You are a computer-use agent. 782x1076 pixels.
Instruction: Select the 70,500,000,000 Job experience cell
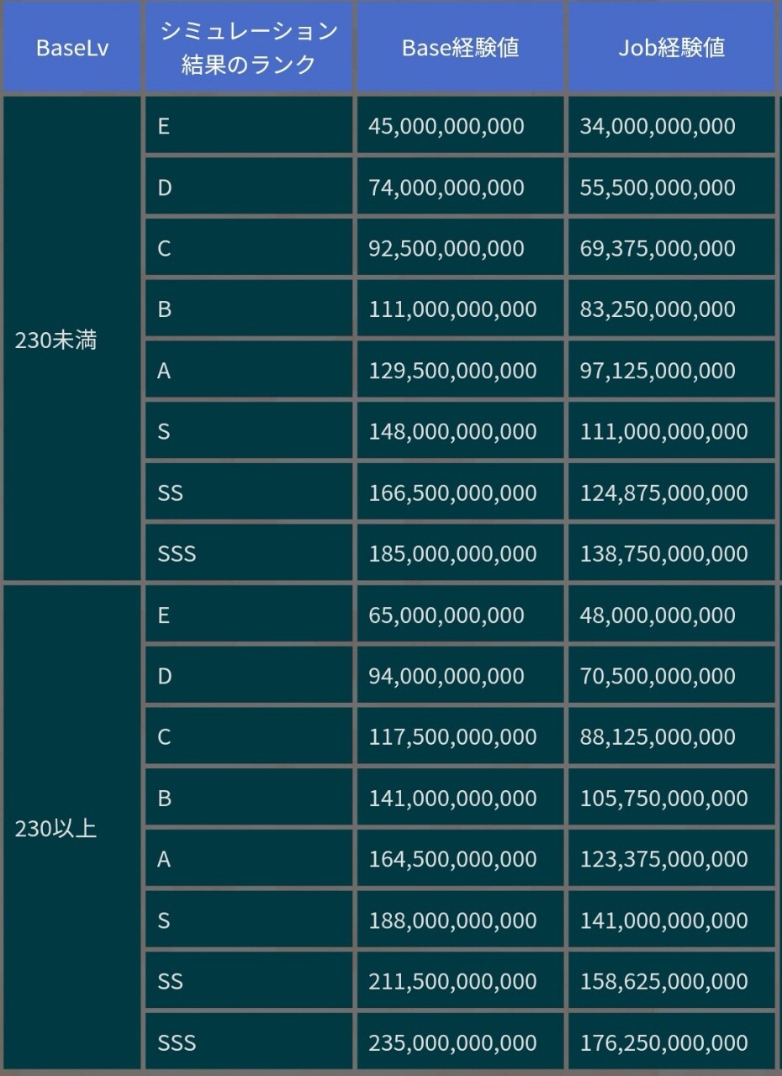658,676
